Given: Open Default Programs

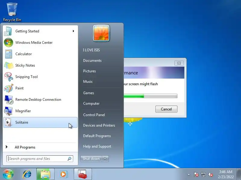Looking at the screenshot, I should click(97, 136).
